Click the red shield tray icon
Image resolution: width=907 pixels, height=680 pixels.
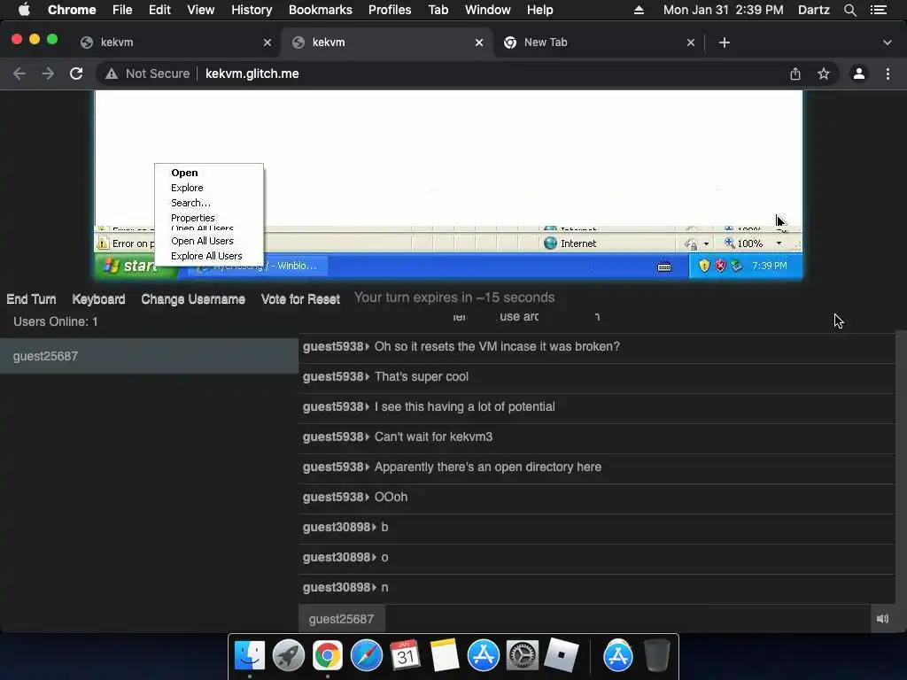[x=720, y=266]
